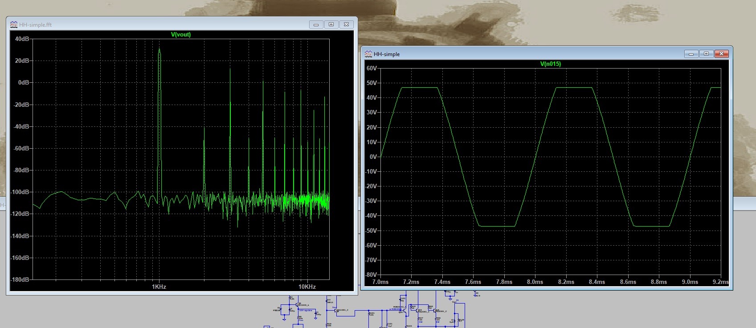Maximize the HH-simple waveform window
756x328 pixels.
click(706, 54)
